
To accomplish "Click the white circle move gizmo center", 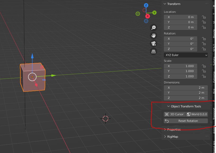I will pyautogui.click(x=32, y=77).
